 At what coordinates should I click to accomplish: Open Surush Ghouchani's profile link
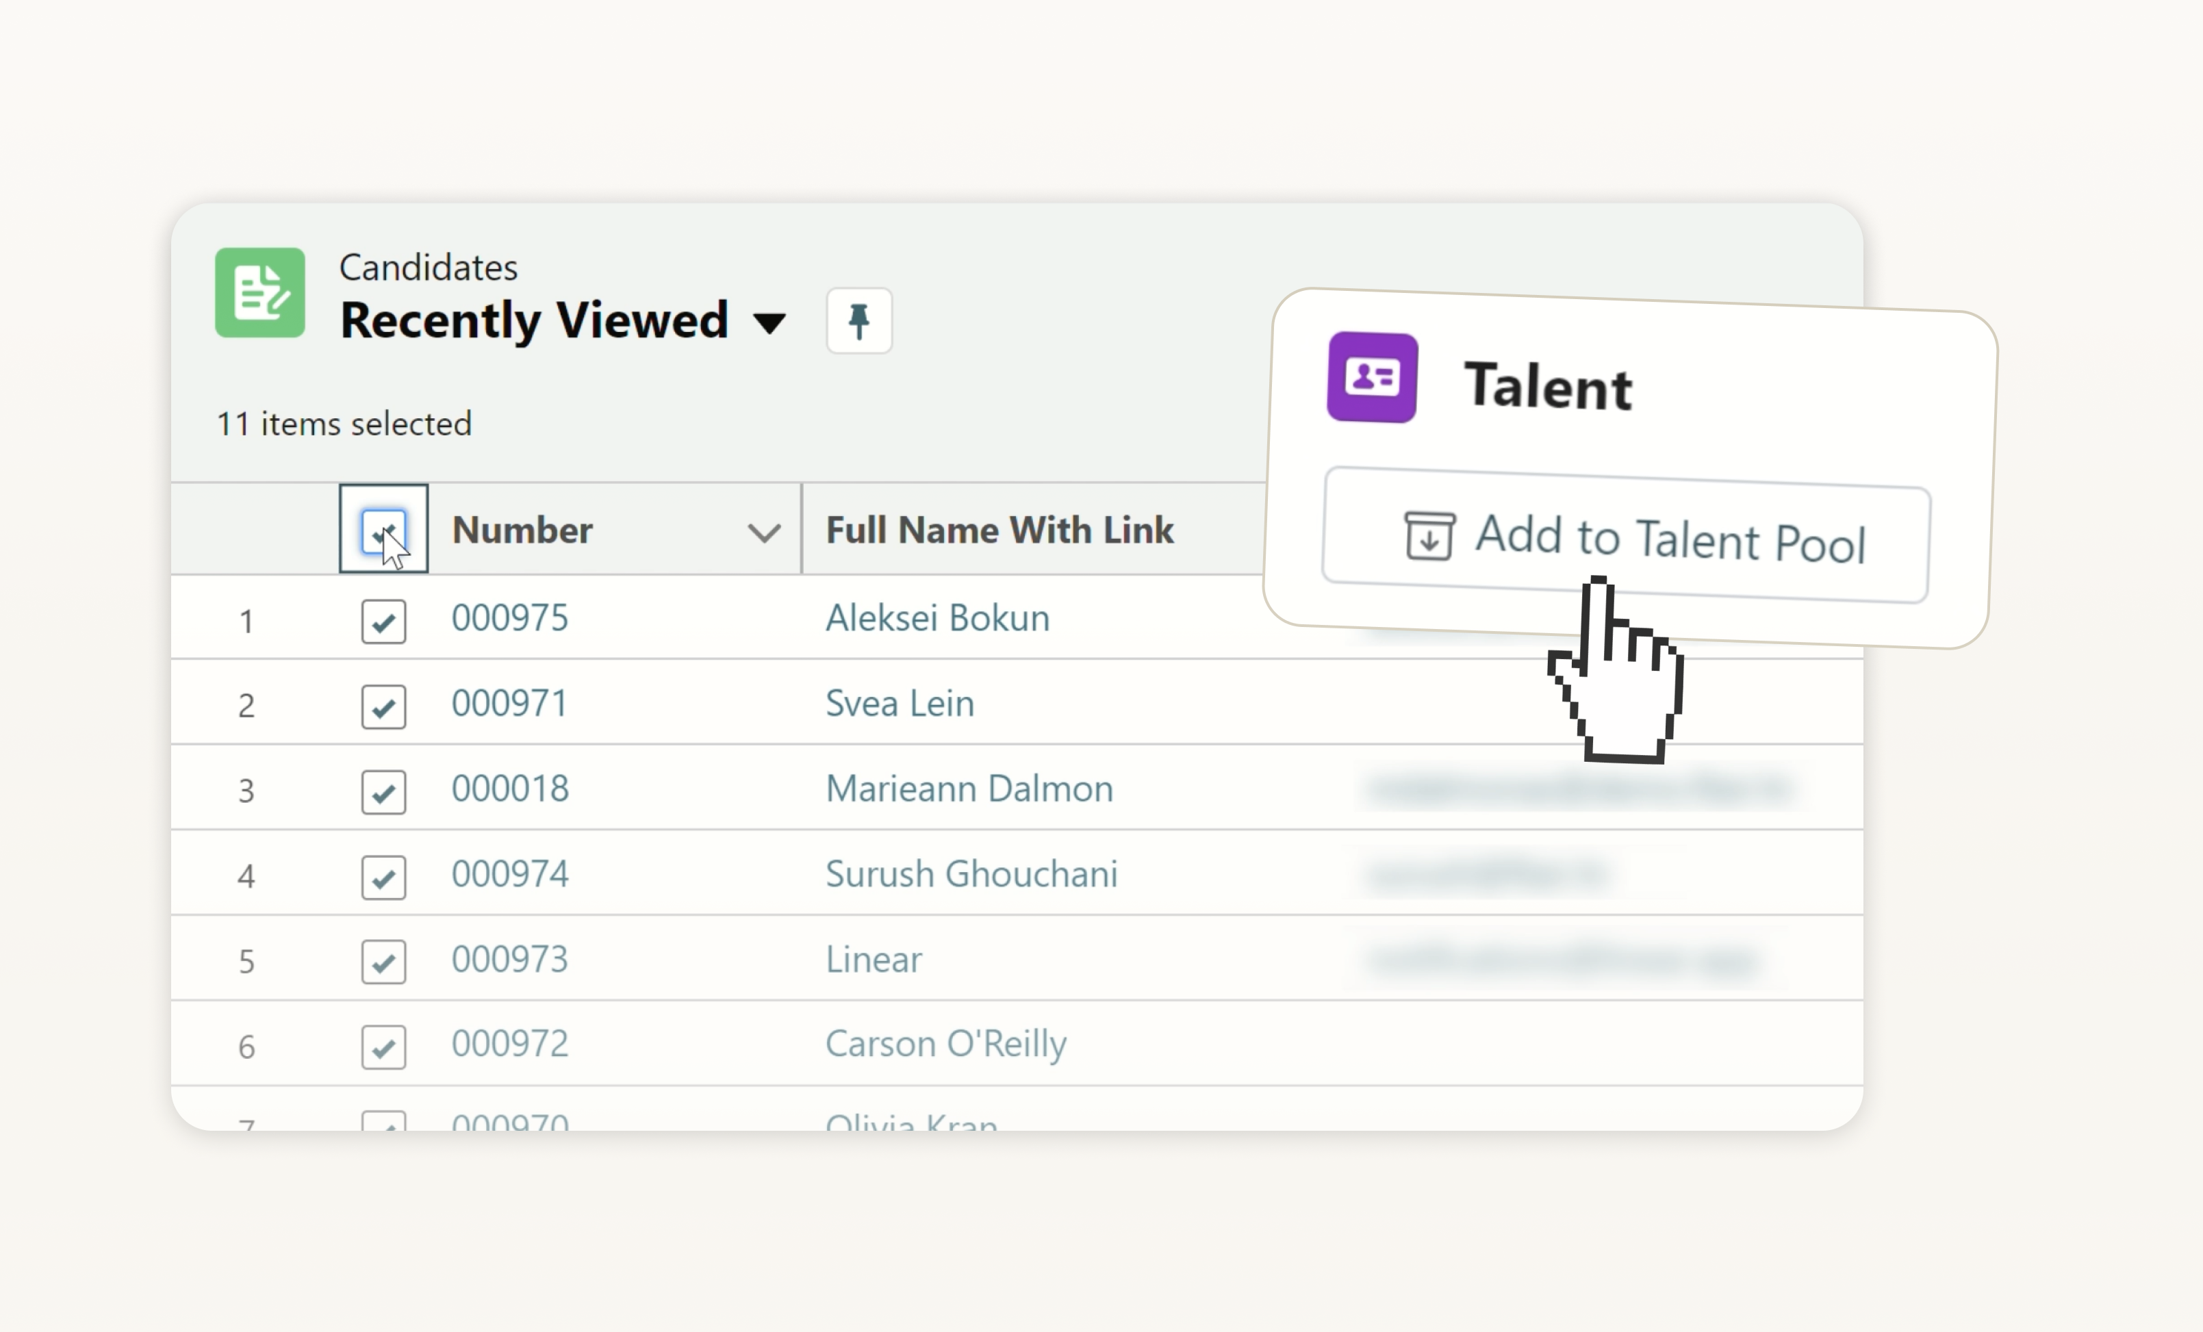(x=970, y=873)
